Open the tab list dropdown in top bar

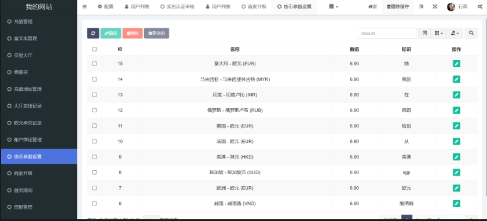[x=334, y=6]
